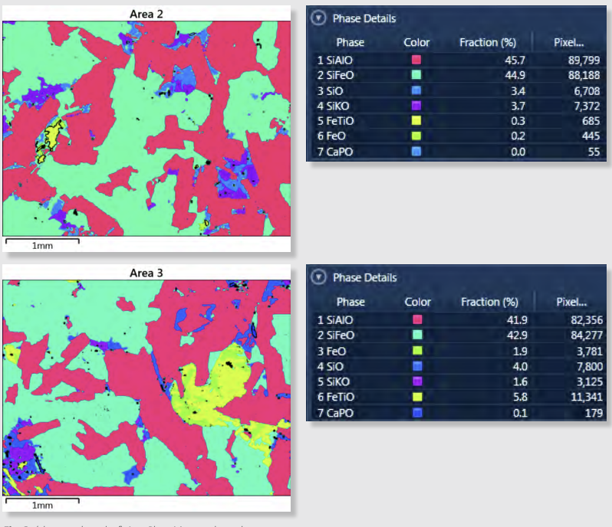The image size is (612, 527).
Task: Click the Color column header in bottom table
Action: click(x=417, y=302)
